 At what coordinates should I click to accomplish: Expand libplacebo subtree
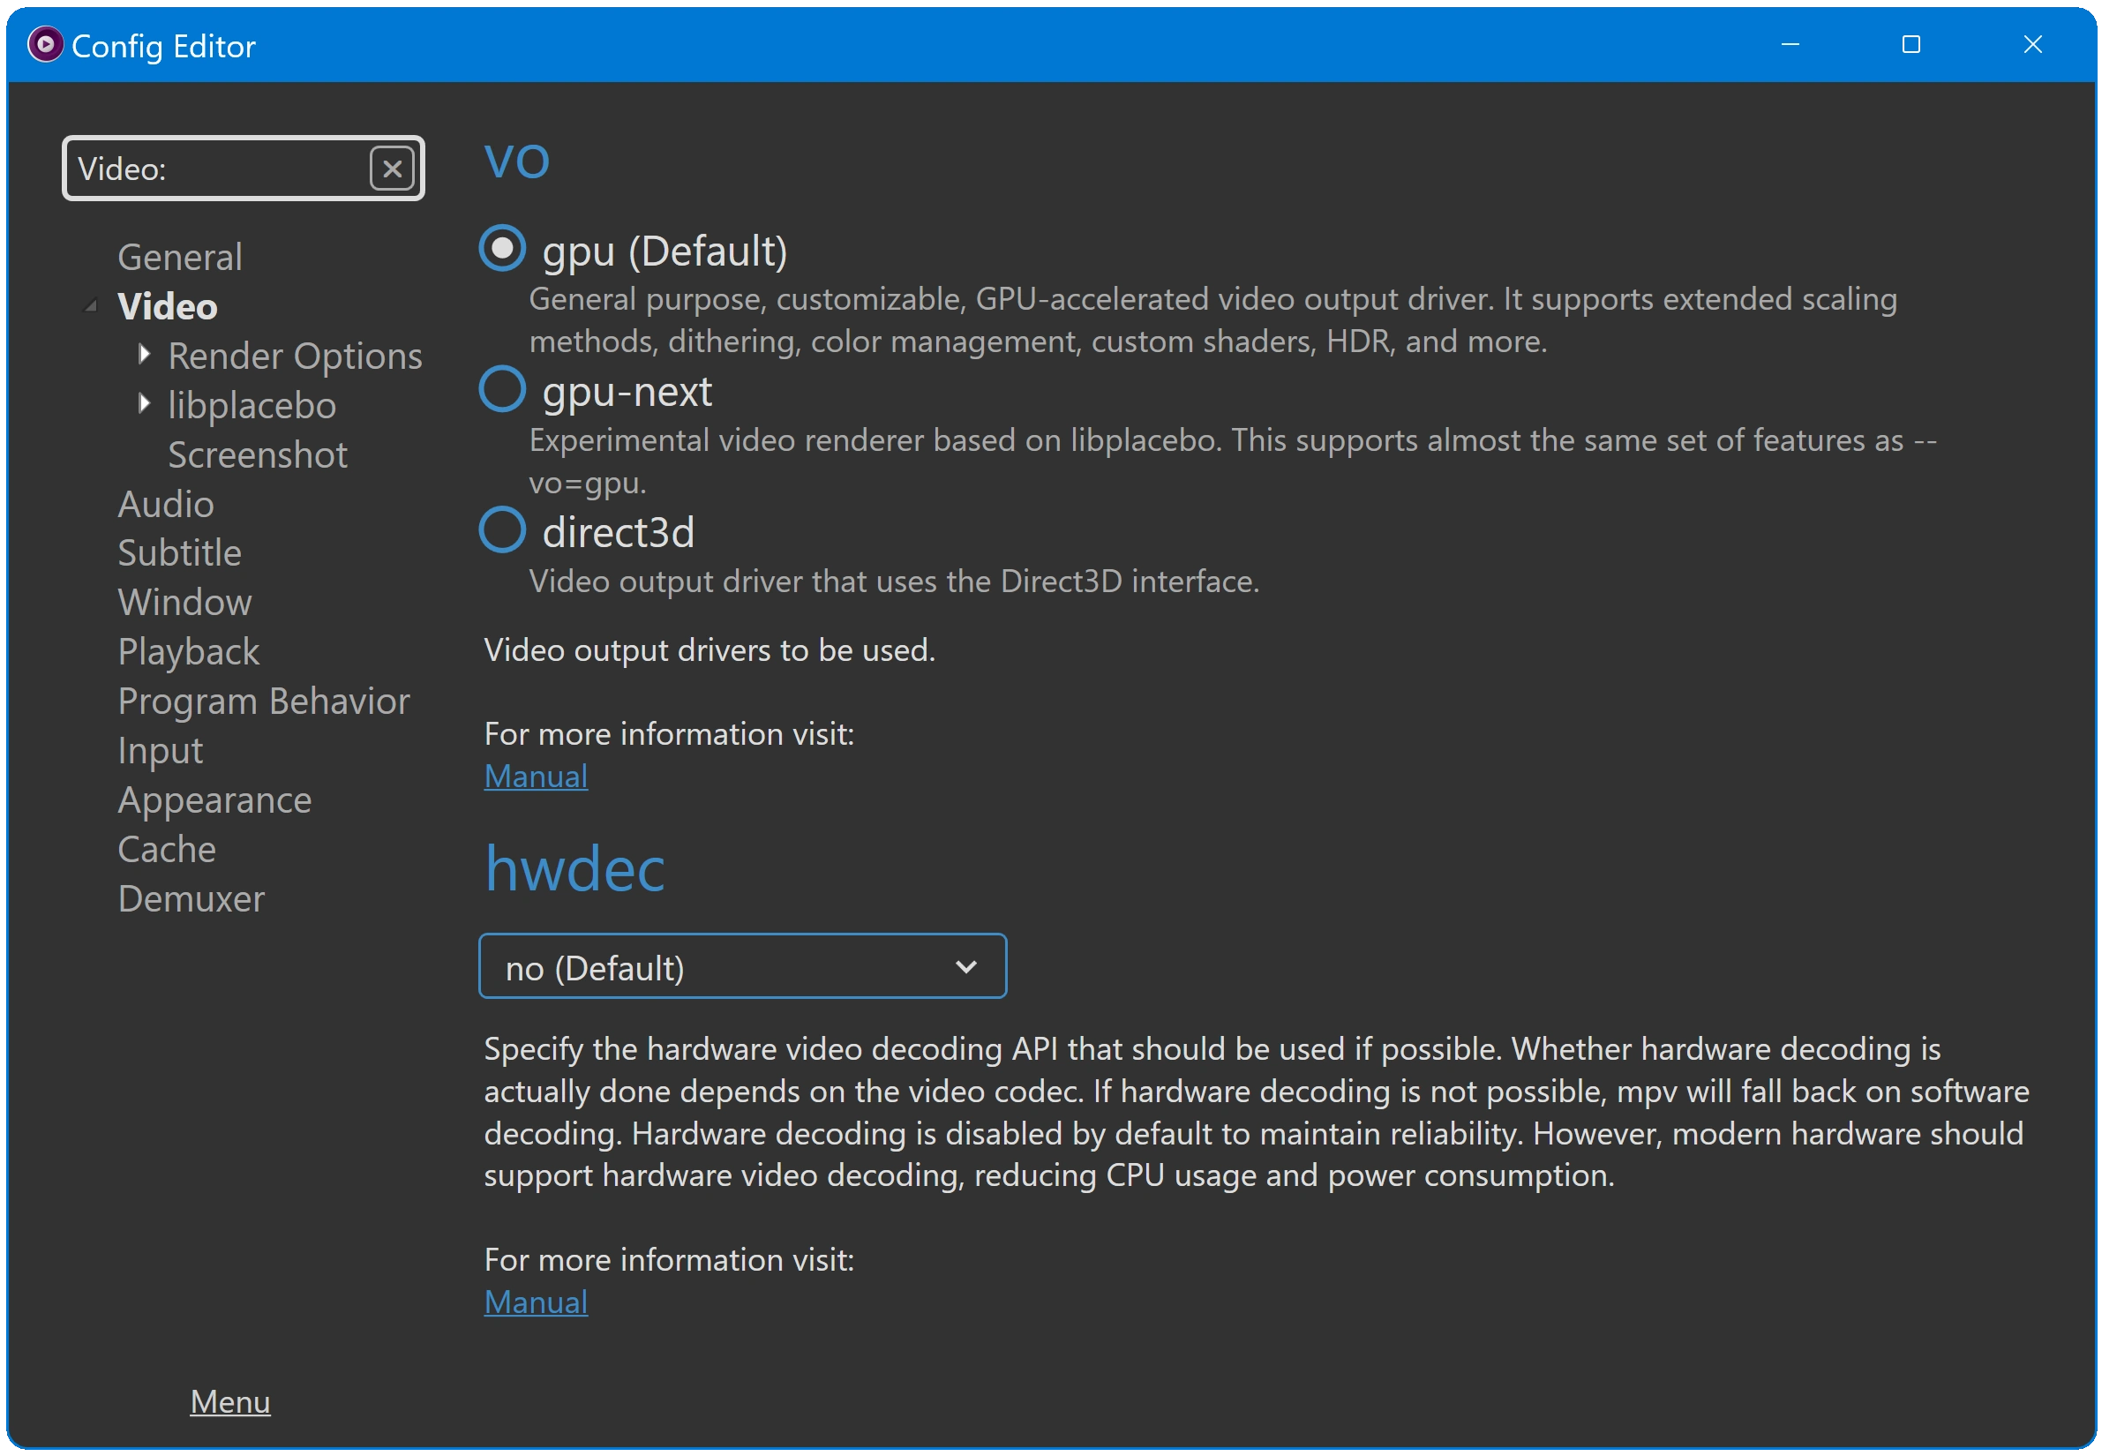(142, 404)
